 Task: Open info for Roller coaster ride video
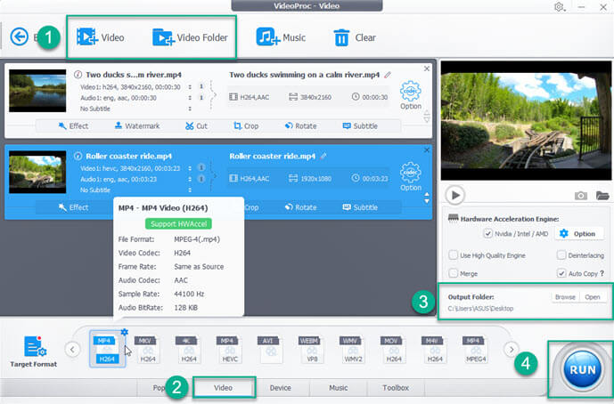[78, 156]
